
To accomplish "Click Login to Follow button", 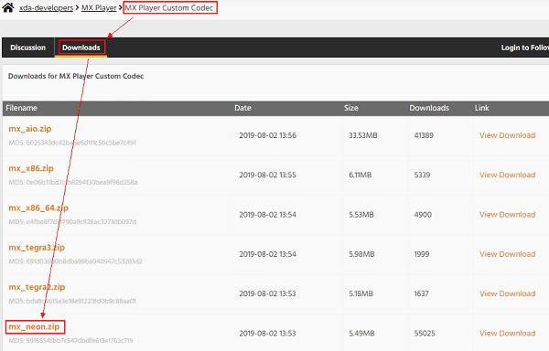I will tap(525, 48).
